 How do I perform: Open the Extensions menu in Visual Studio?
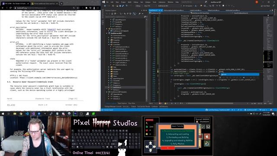(162, 2)
